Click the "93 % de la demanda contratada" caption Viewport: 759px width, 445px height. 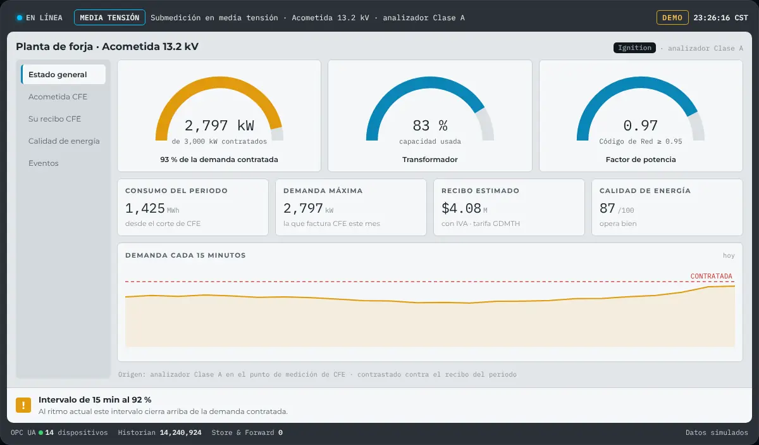click(x=219, y=160)
